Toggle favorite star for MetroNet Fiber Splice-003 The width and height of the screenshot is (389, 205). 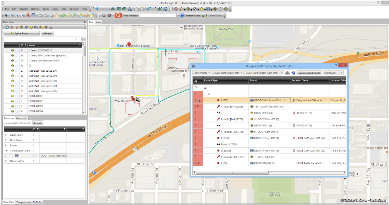pos(16,81)
